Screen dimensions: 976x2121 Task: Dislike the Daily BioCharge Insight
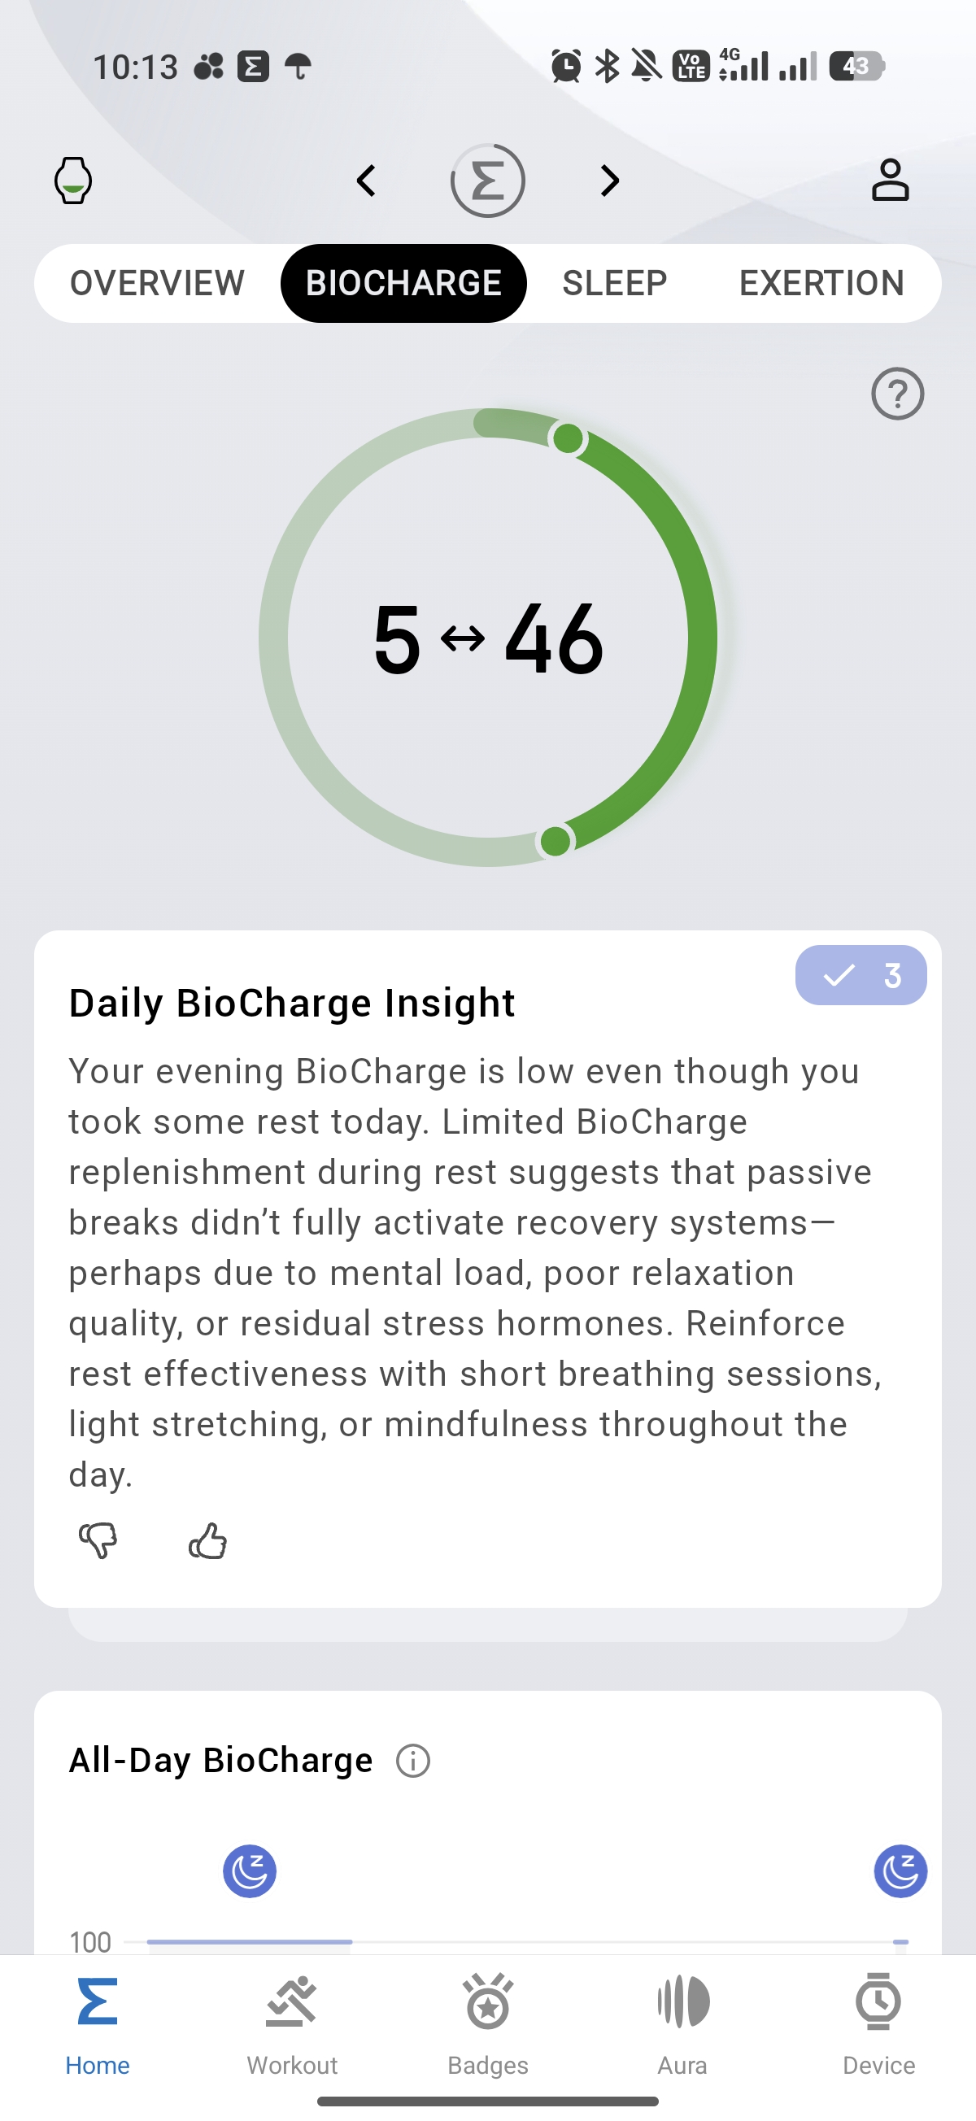[98, 1540]
